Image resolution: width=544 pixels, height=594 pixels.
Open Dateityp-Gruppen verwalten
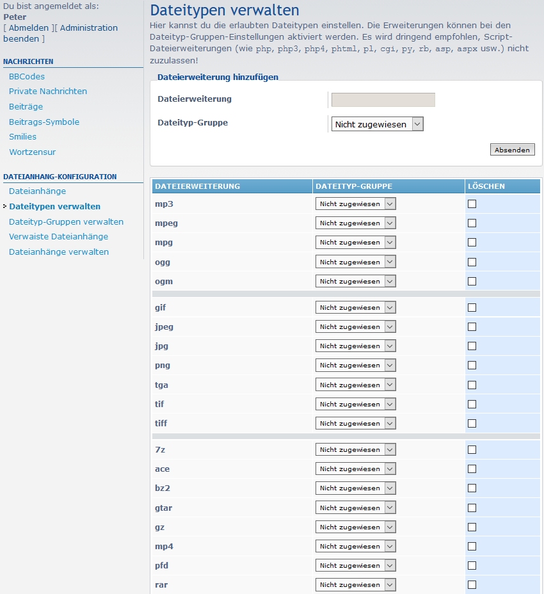tap(67, 221)
